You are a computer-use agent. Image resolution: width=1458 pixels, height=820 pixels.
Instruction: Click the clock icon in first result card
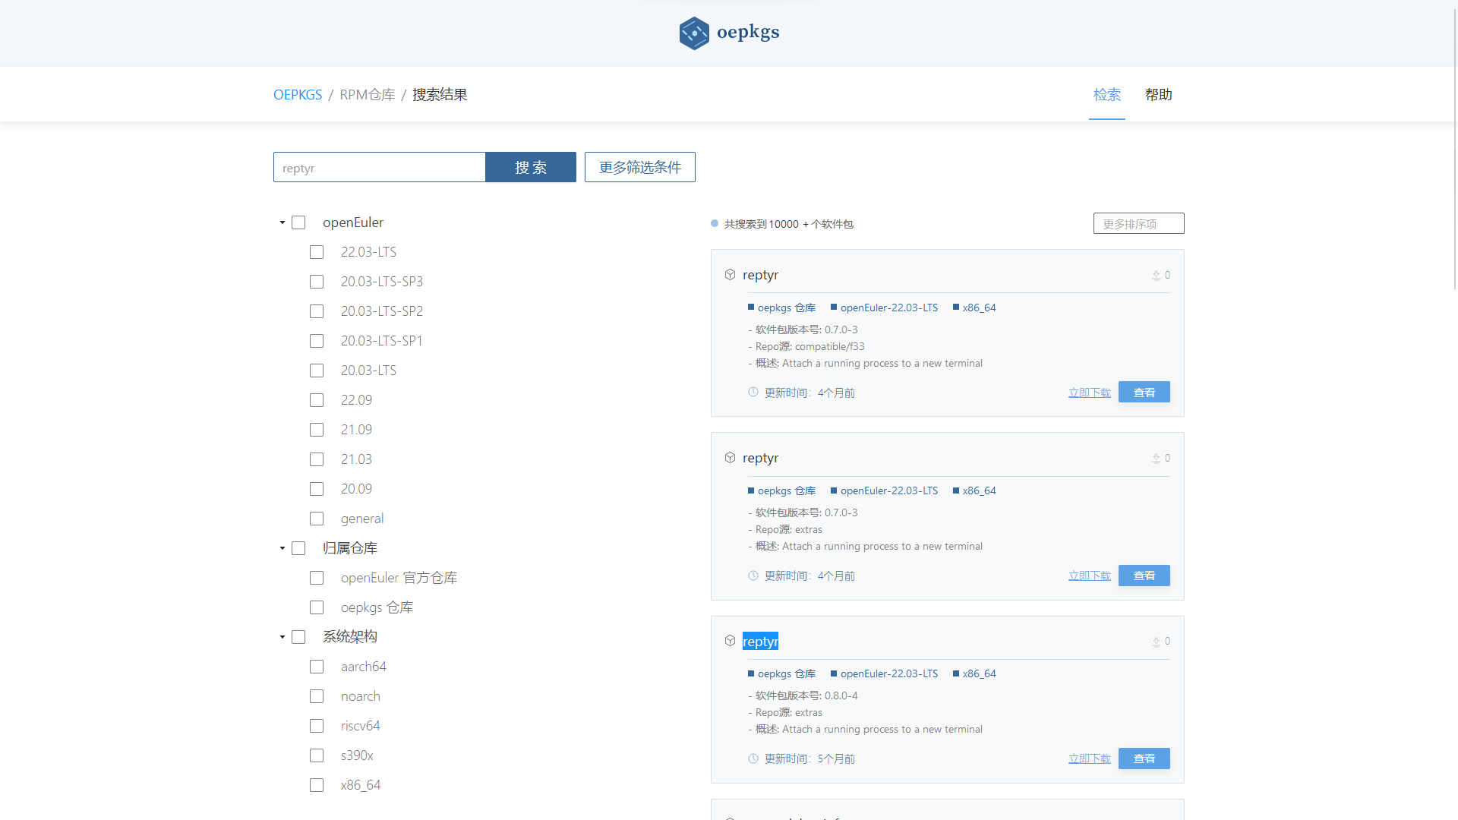pos(753,393)
